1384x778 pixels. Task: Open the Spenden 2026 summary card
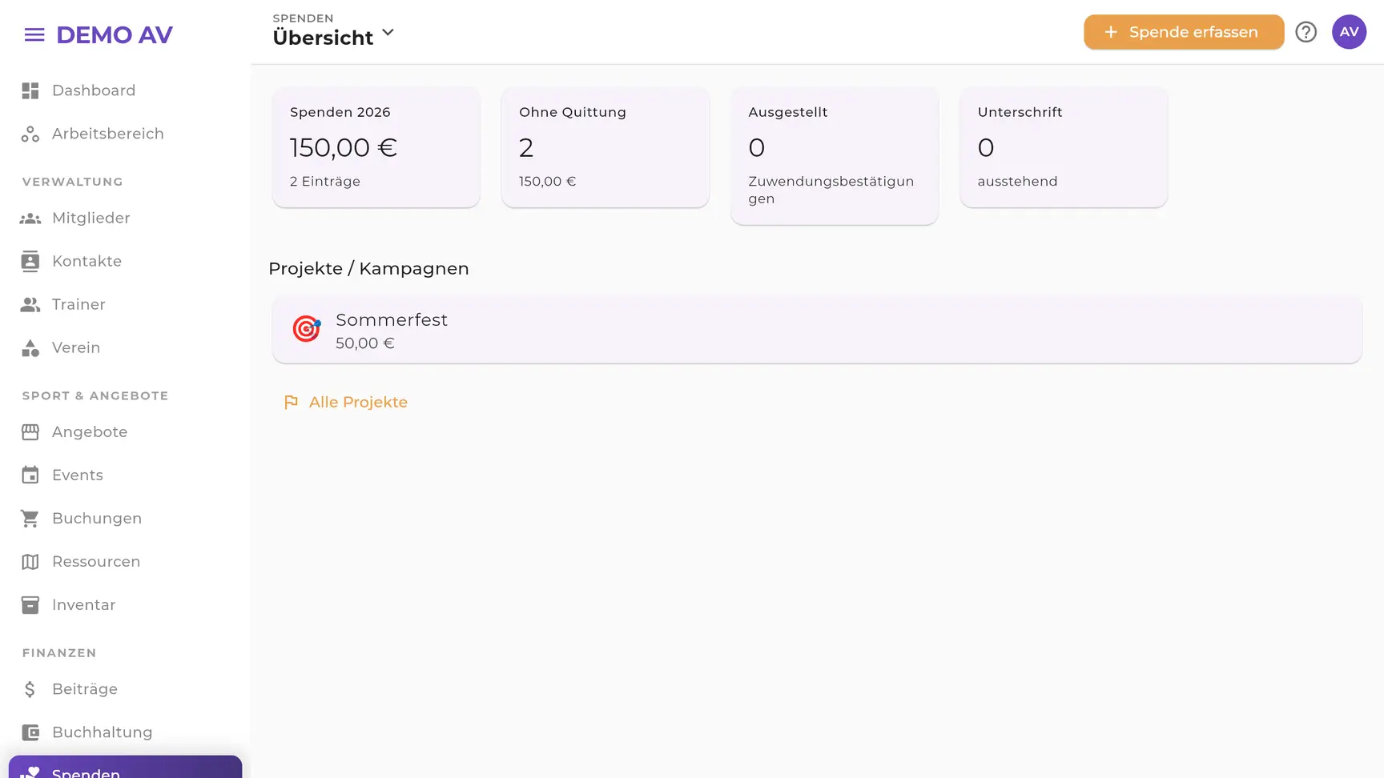pyautogui.click(x=376, y=147)
